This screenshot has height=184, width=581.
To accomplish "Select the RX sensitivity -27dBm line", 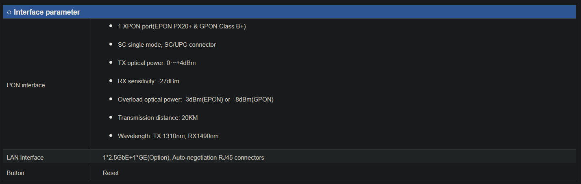I will 148,81.
